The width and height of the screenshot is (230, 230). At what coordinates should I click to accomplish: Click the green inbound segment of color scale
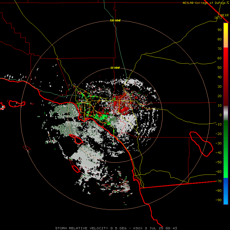[226, 149]
